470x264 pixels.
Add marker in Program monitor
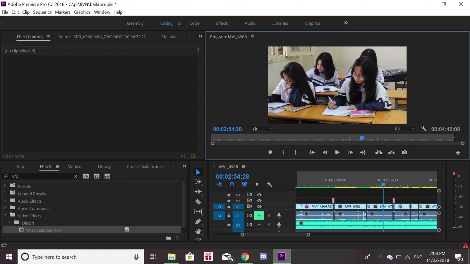(270, 152)
